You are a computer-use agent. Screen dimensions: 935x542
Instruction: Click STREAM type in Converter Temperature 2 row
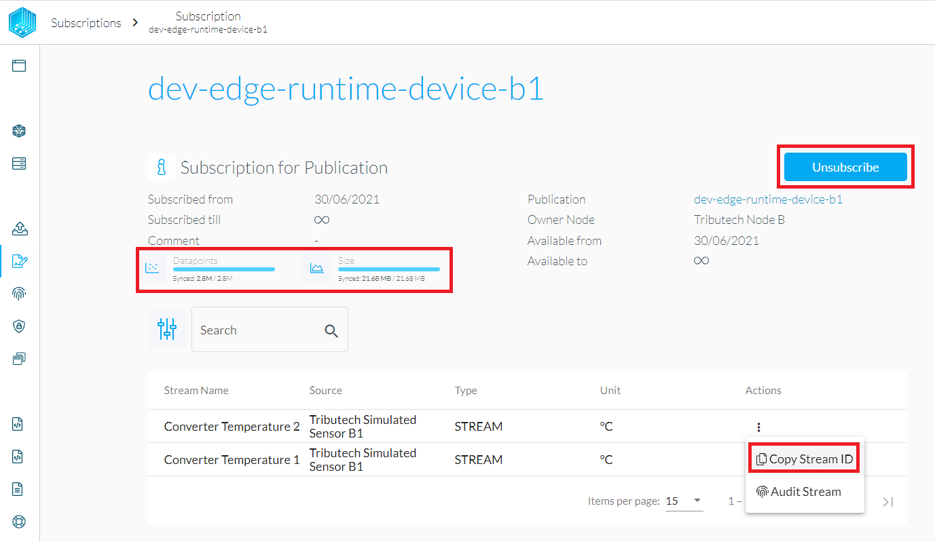[479, 427]
